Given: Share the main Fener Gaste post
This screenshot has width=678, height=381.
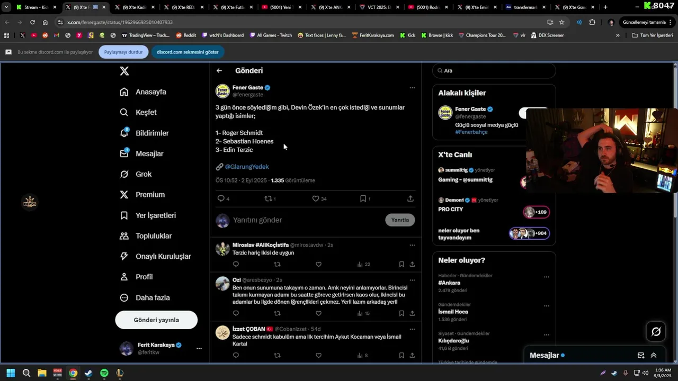Looking at the screenshot, I should (411, 198).
